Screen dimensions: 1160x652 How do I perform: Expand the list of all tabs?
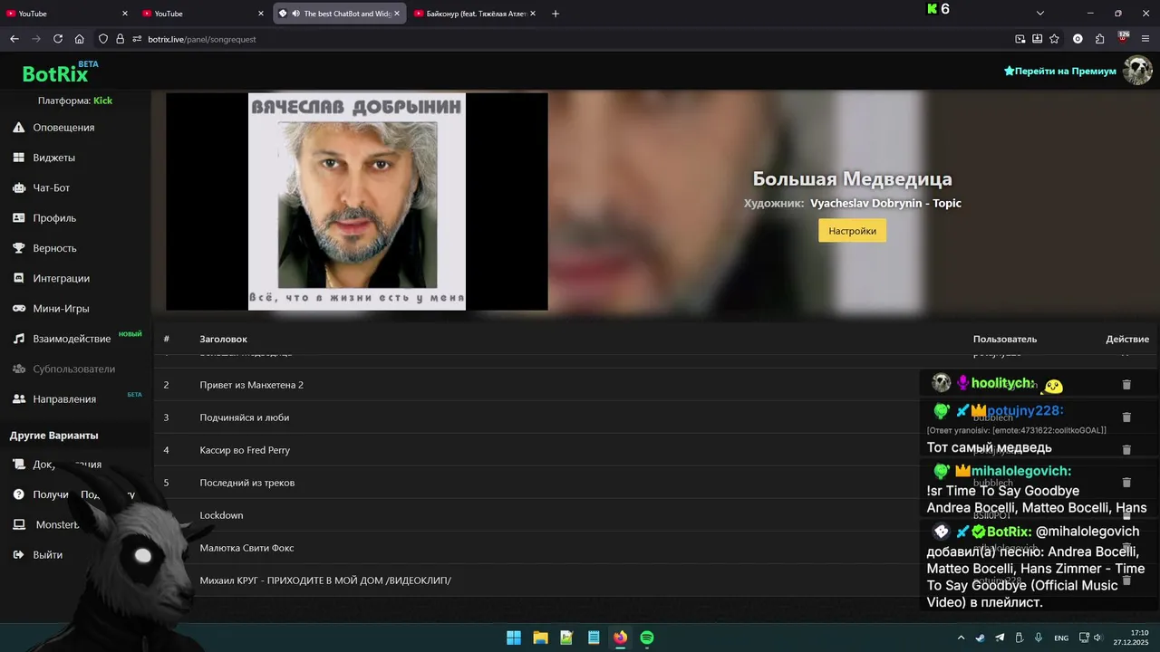(x=1040, y=14)
